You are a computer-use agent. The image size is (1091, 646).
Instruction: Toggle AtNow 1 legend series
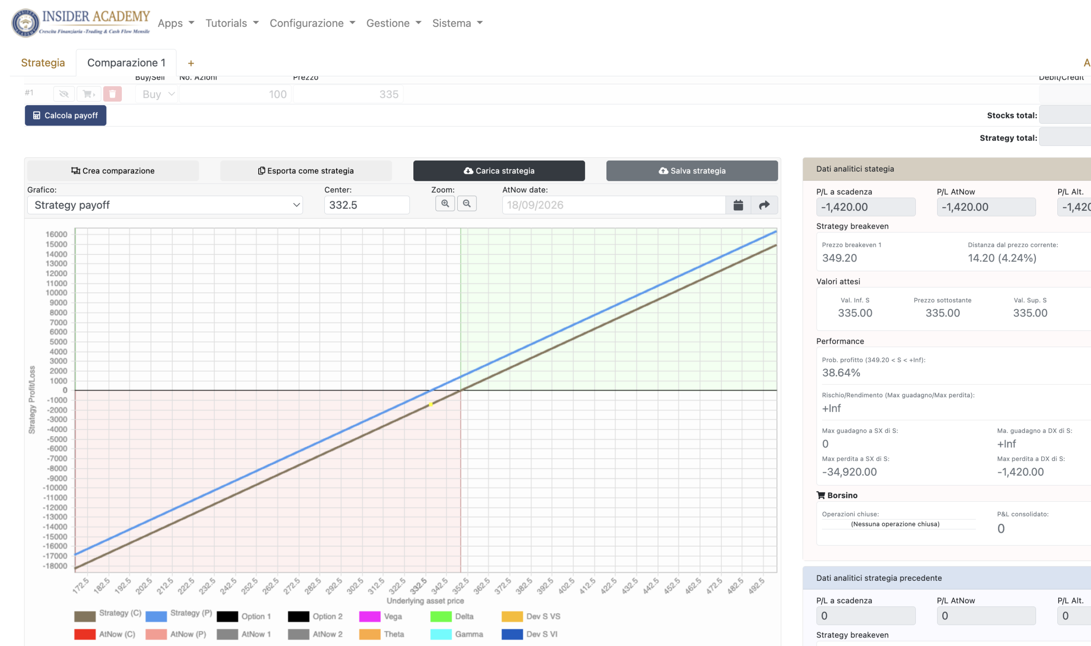[x=243, y=634]
